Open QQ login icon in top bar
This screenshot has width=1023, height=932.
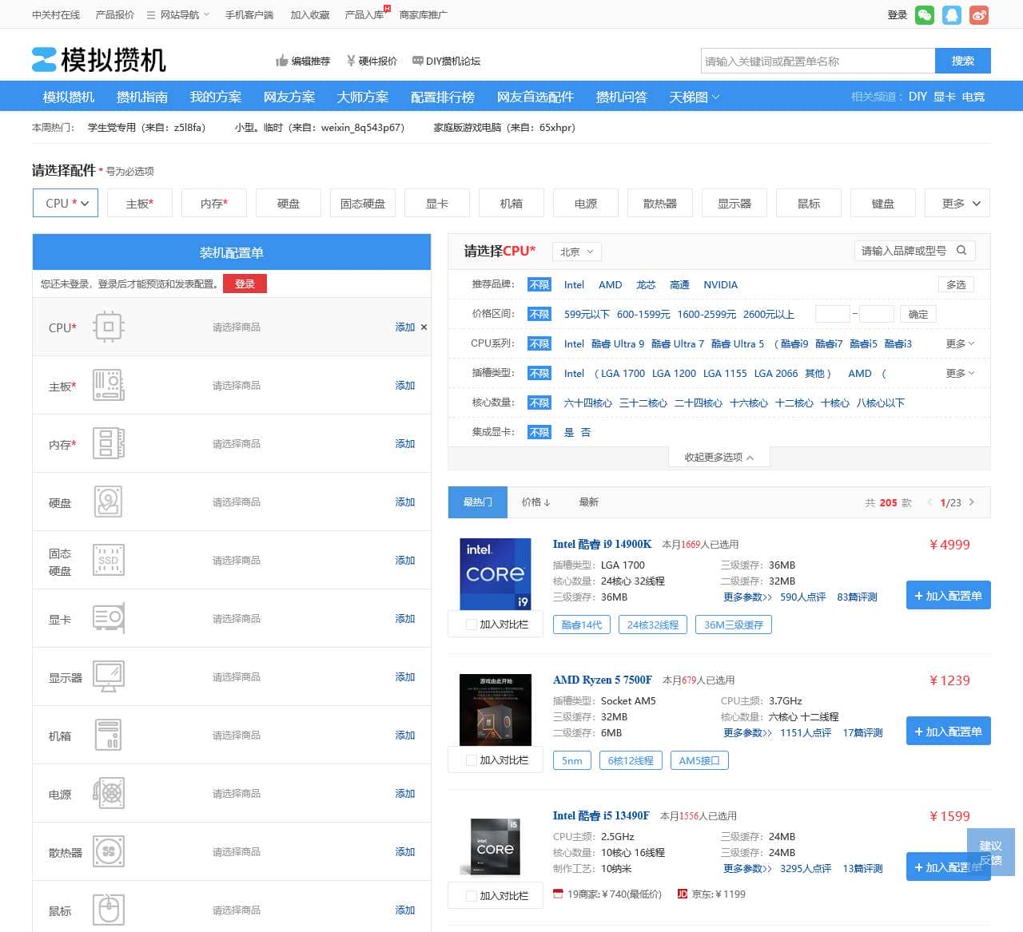952,15
